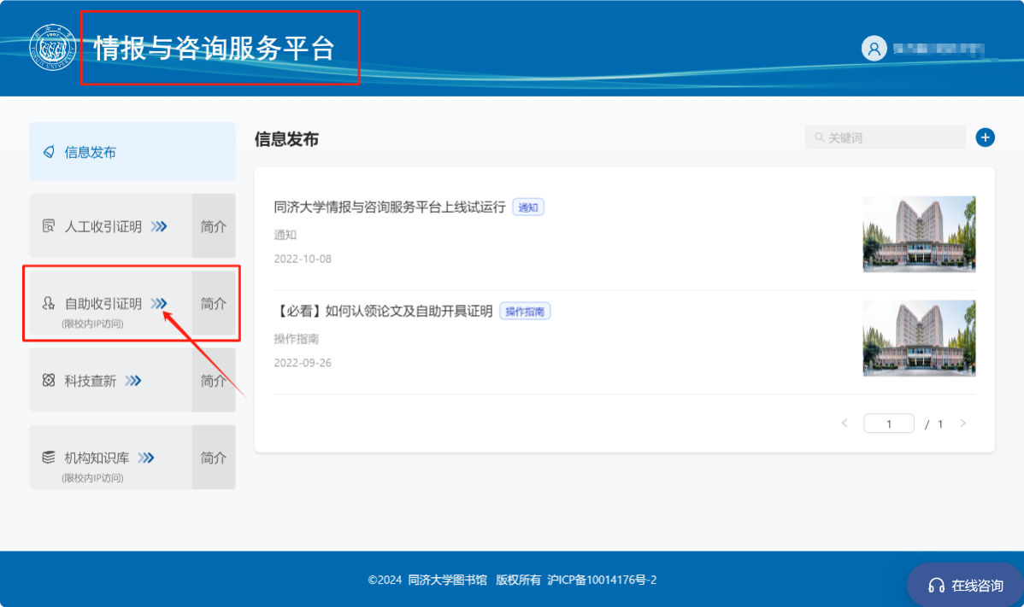Click the Tongji University logo emblem
The image size is (1024, 607).
[x=53, y=48]
